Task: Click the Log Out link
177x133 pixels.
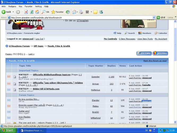Action: (39, 39)
